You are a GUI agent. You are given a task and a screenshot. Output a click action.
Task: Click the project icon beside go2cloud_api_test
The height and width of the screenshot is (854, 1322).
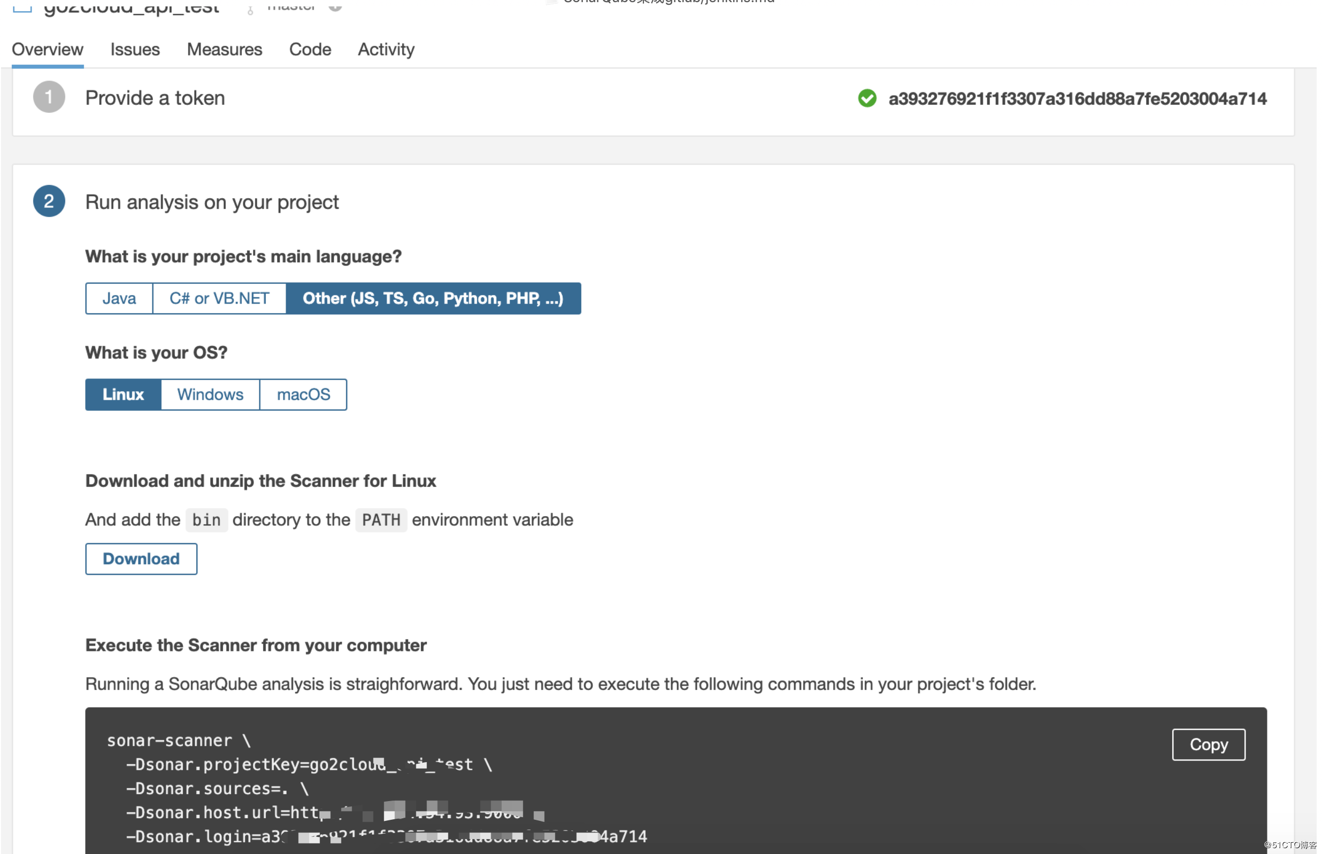point(22,6)
